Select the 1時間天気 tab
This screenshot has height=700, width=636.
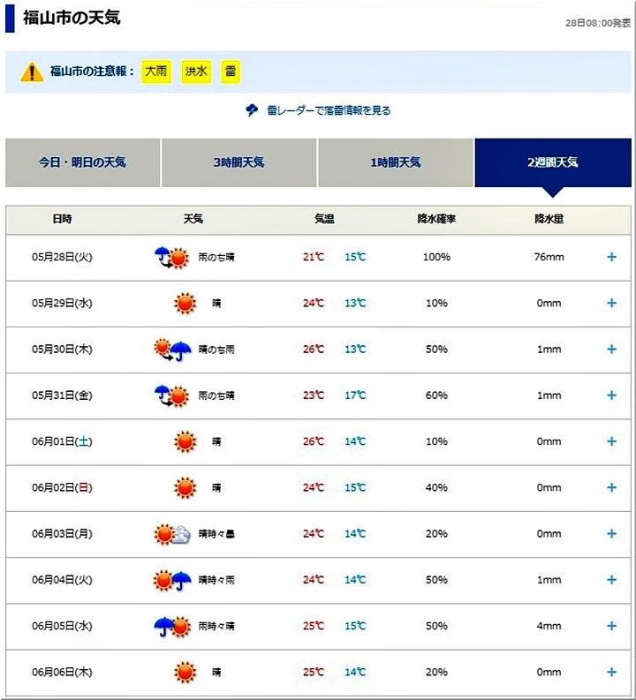395,162
